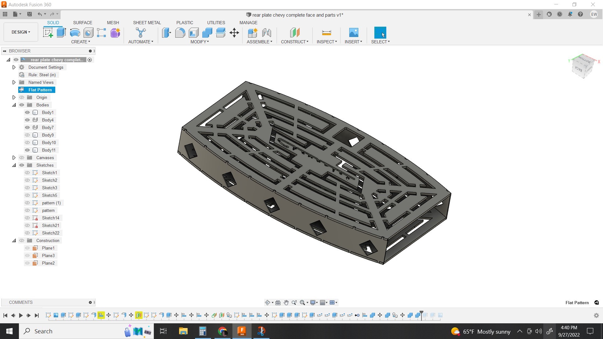603x339 pixels.
Task: Open the Press Pull tool in Modify
Action: pyautogui.click(x=166, y=32)
